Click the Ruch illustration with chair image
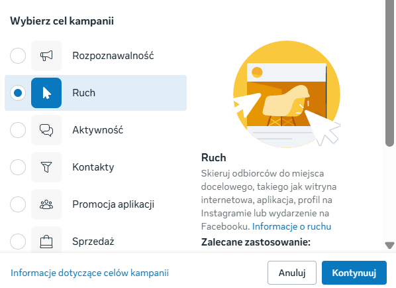396x288 pixels. (x=287, y=94)
